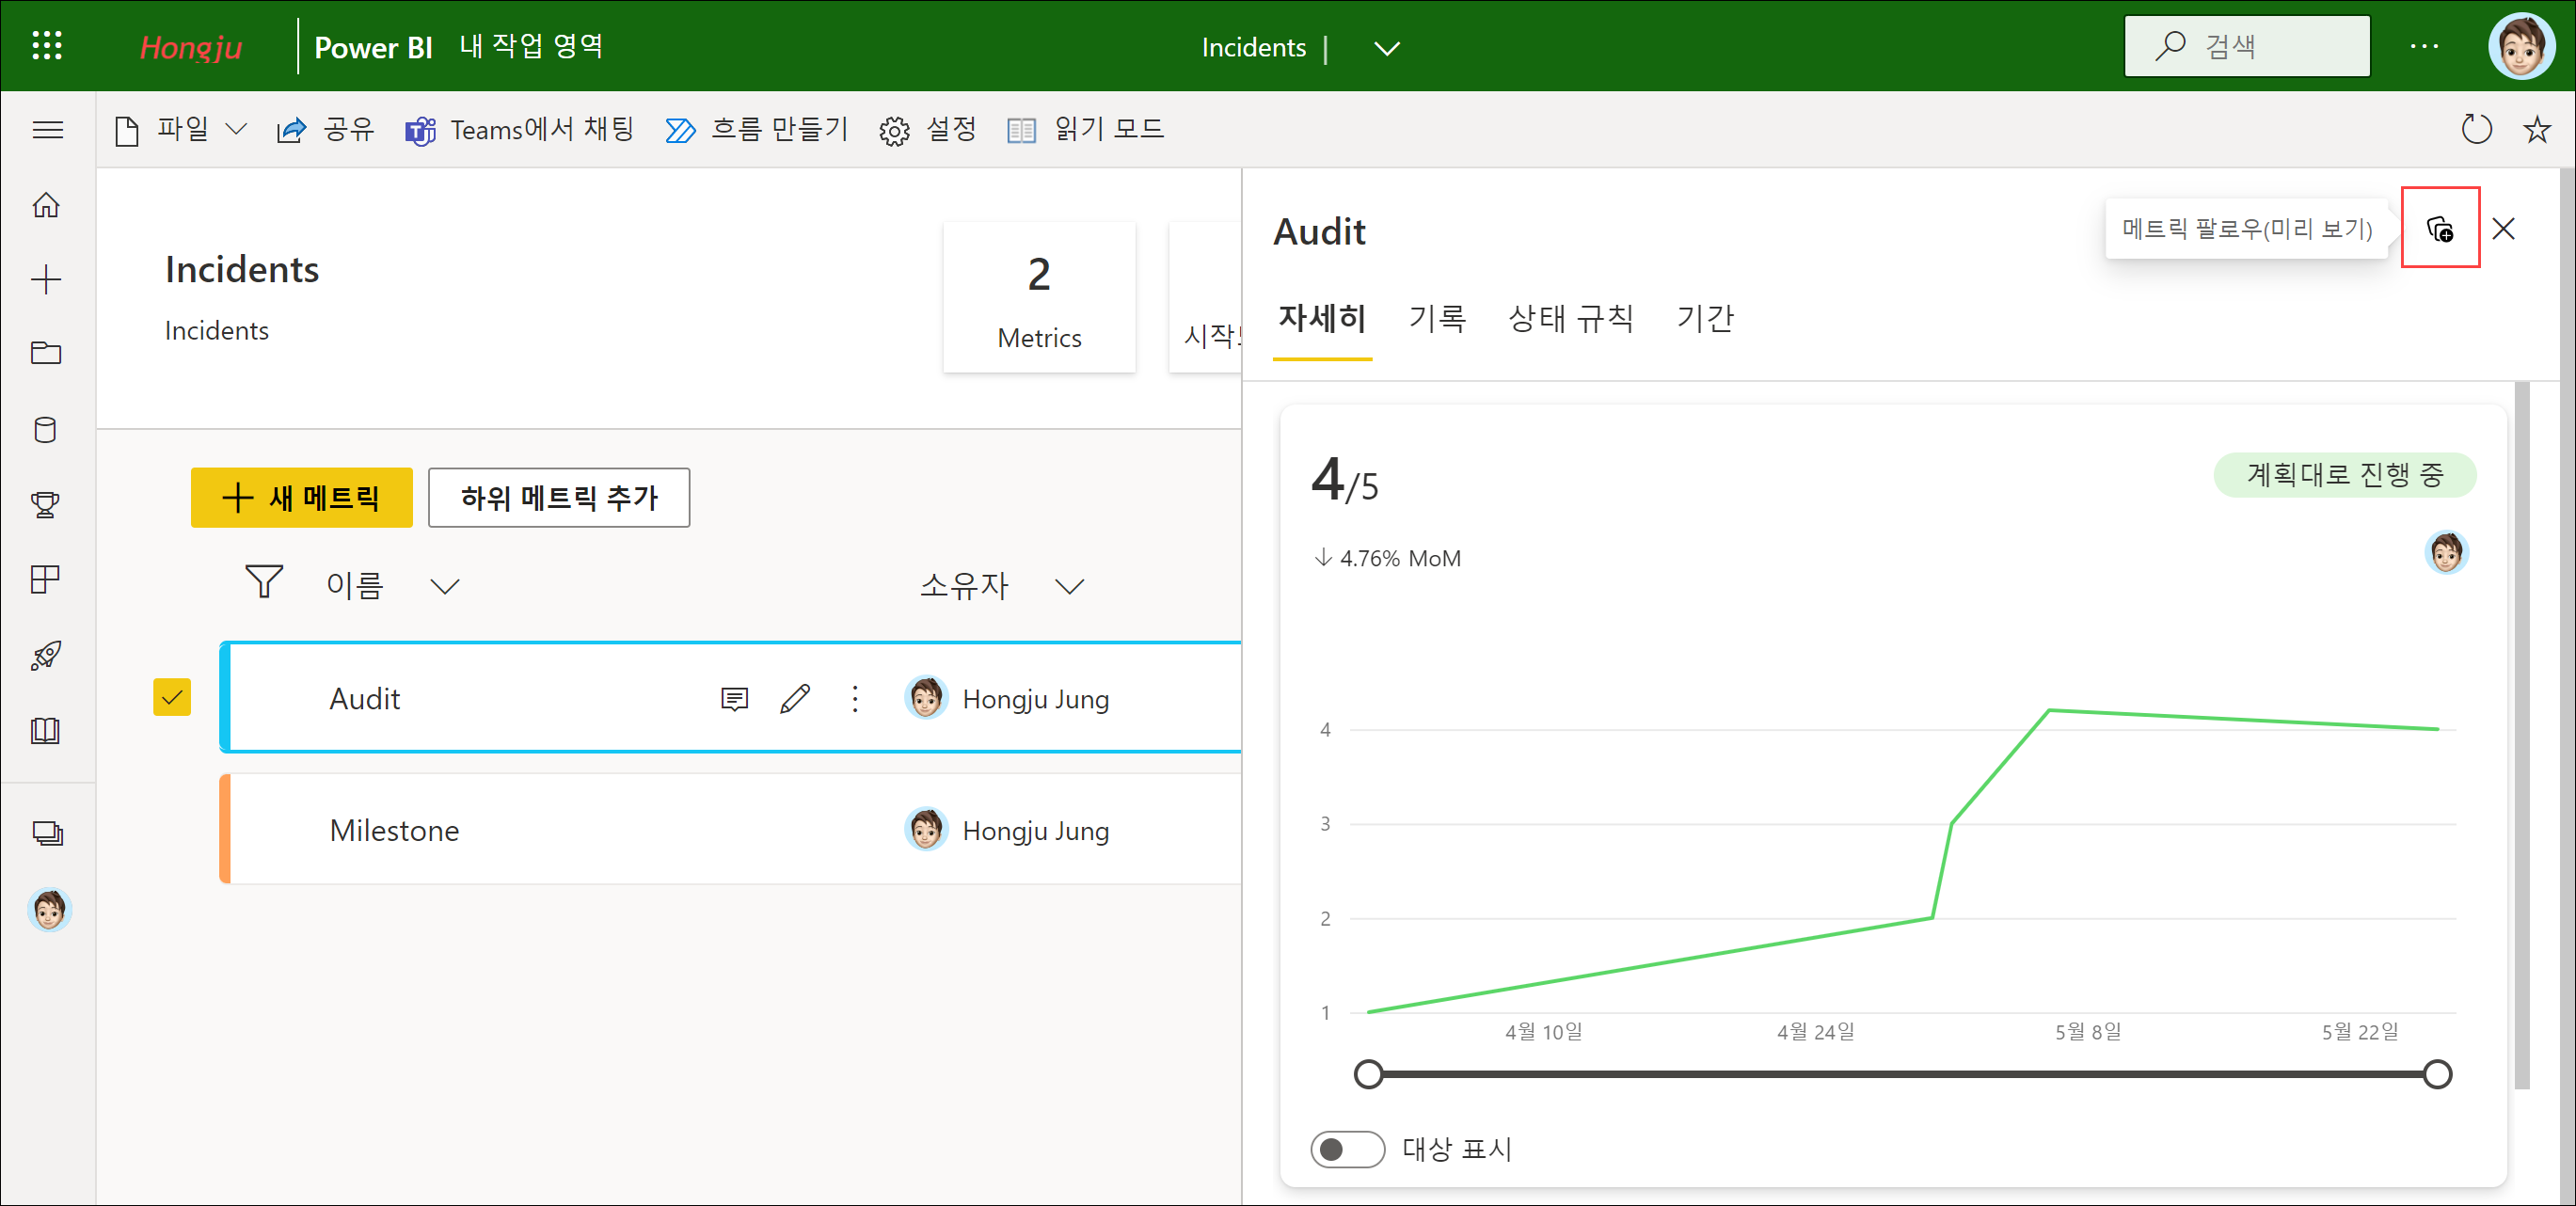
Task: Click the refresh icon in toolbar
Action: point(2476,130)
